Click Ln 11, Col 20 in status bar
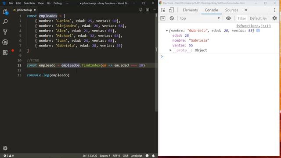 (90, 156)
